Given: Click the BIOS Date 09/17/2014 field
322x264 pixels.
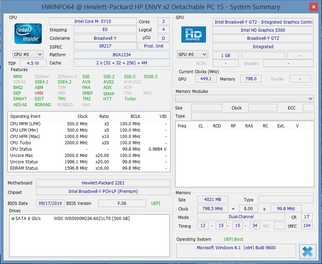Looking at the screenshot, I should point(50,203).
